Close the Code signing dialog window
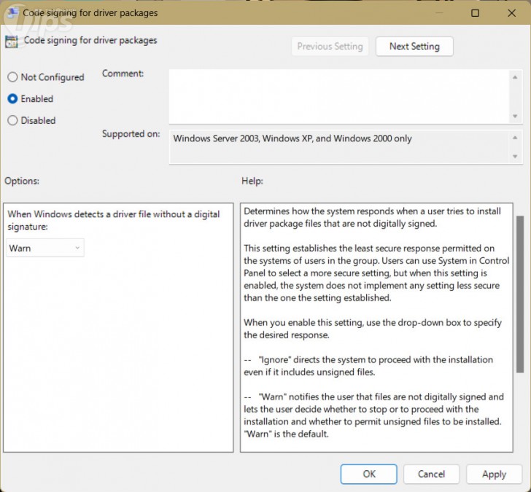Image resolution: width=531 pixels, height=492 pixels. (512, 13)
